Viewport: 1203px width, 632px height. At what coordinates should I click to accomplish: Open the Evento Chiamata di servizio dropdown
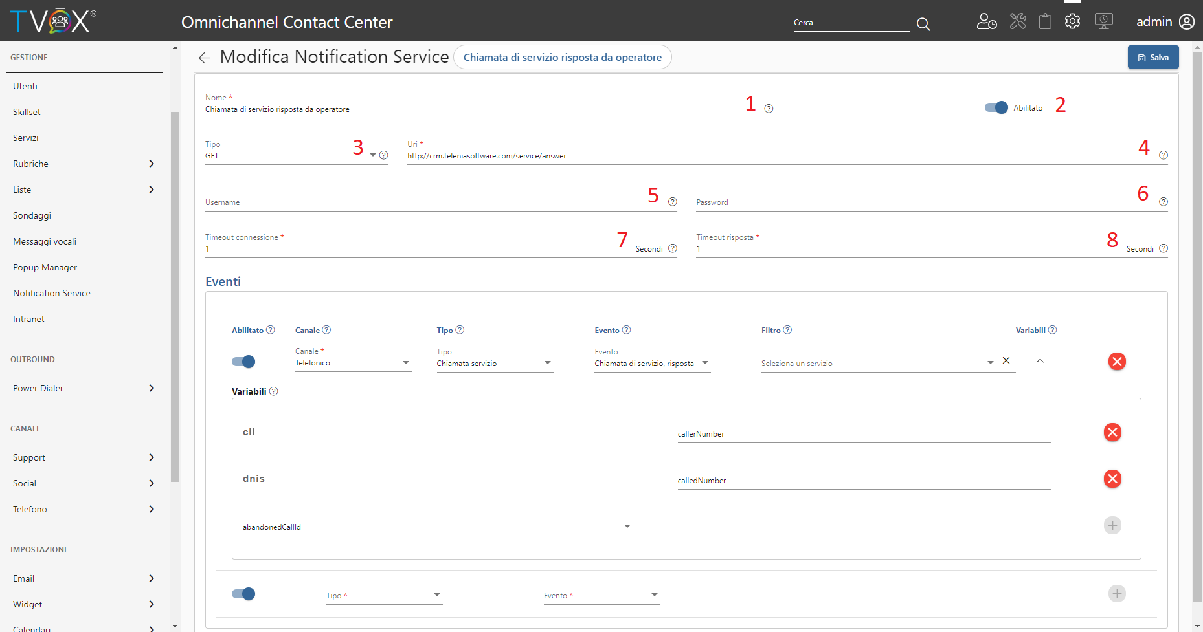tap(705, 363)
